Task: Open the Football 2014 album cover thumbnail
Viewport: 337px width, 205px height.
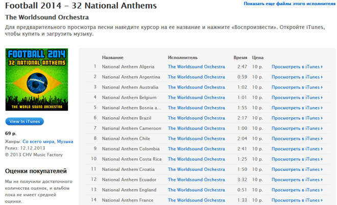Action: [37, 80]
